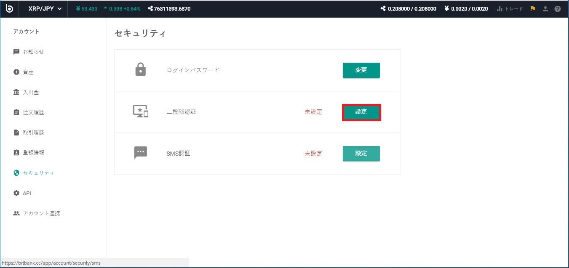Click the account person icon in header
This screenshot has width=569, height=268.
545,8
